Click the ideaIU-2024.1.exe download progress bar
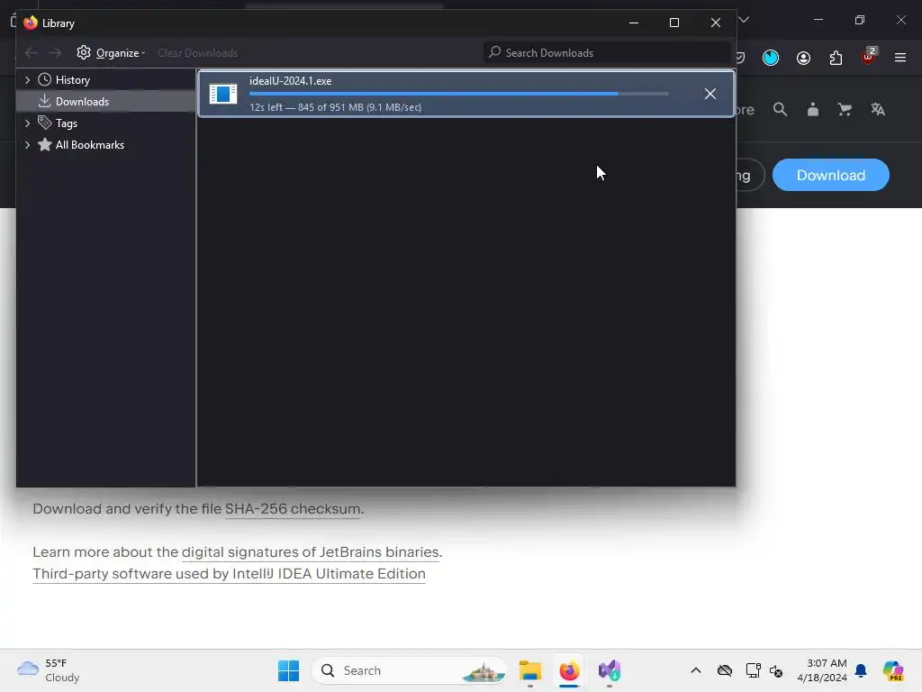Screen dimensions: 922x692 pyautogui.click(x=458, y=94)
